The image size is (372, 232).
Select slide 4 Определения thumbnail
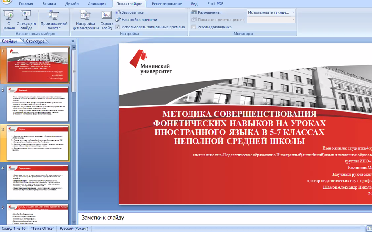point(38,182)
